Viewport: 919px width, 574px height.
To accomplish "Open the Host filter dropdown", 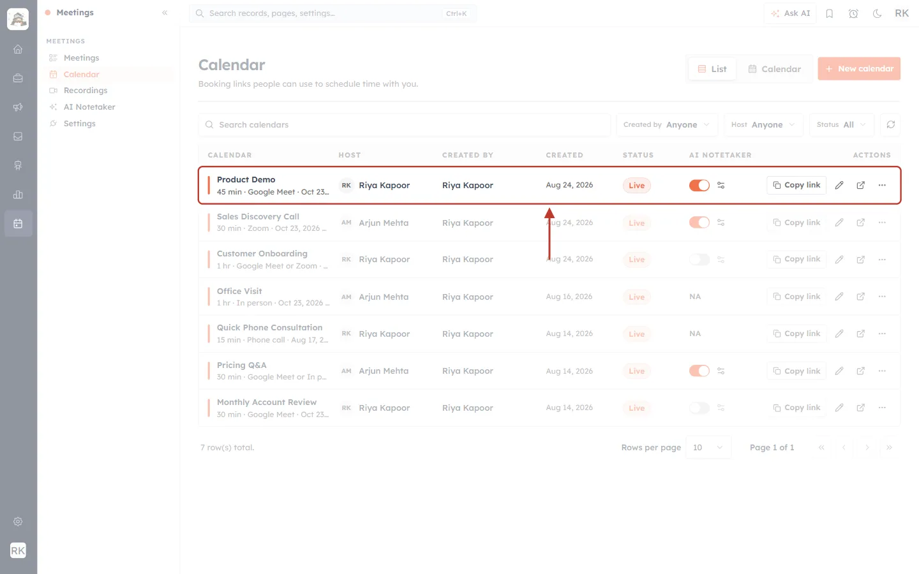I will pyautogui.click(x=763, y=124).
